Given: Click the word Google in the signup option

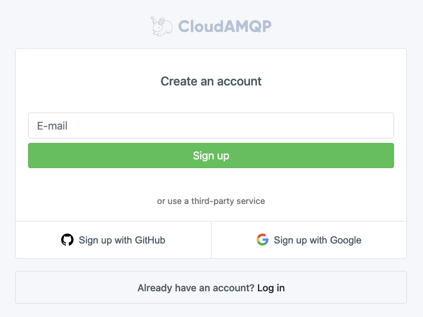Looking at the screenshot, I should tap(346, 240).
